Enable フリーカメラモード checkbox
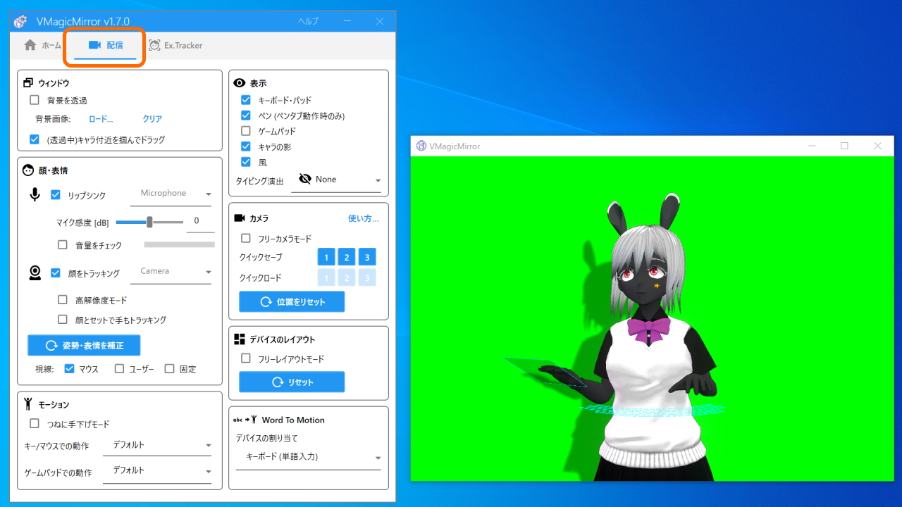Viewport: 902px width, 507px height. (246, 239)
